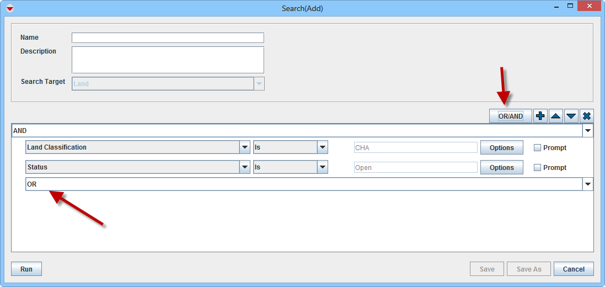Open the Is operator dropdown for Status
This screenshot has height=287, width=605.
point(323,167)
